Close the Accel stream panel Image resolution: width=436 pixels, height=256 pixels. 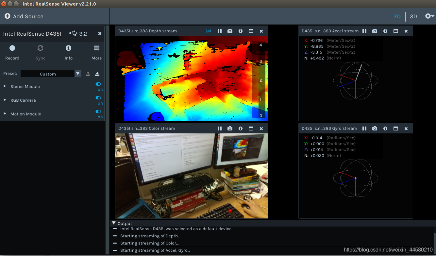click(x=406, y=31)
